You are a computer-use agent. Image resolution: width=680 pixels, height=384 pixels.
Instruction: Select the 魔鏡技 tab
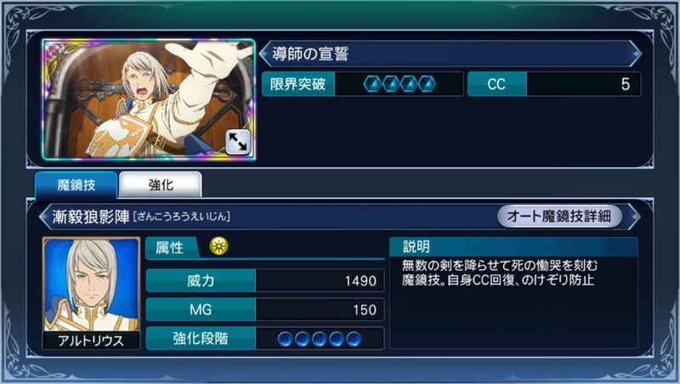tap(76, 185)
